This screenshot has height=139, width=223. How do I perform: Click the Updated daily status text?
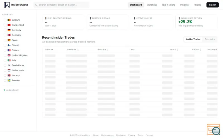[x=12, y=90]
